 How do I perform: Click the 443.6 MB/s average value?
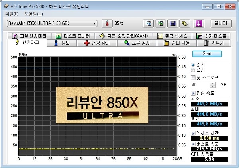pos(210,124)
